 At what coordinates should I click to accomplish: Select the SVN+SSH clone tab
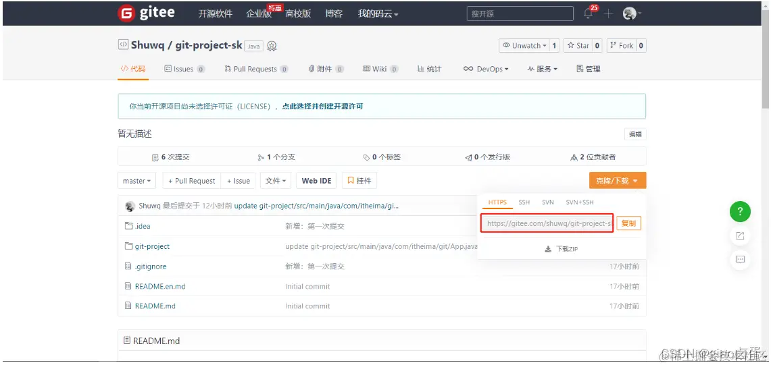pos(580,202)
